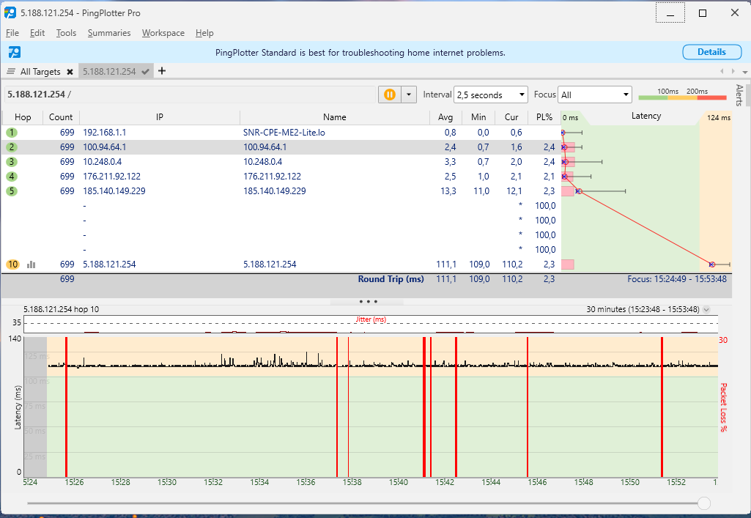
Task: Expand the pause button options arrow
Action: point(409,95)
